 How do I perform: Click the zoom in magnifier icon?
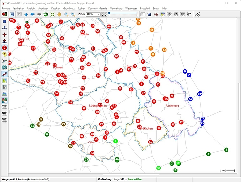pyautogui.click(x=66, y=14)
